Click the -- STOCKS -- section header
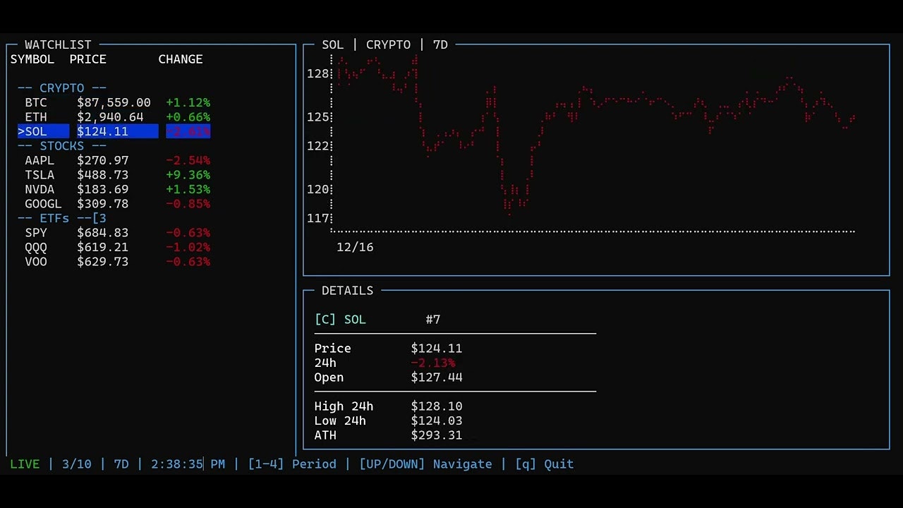 62,146
